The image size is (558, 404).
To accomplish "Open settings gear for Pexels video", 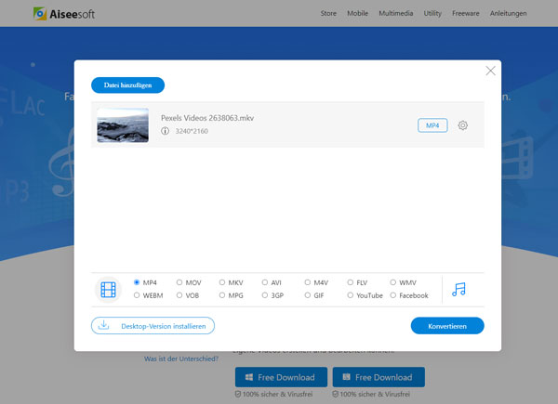I will (463, 125).
